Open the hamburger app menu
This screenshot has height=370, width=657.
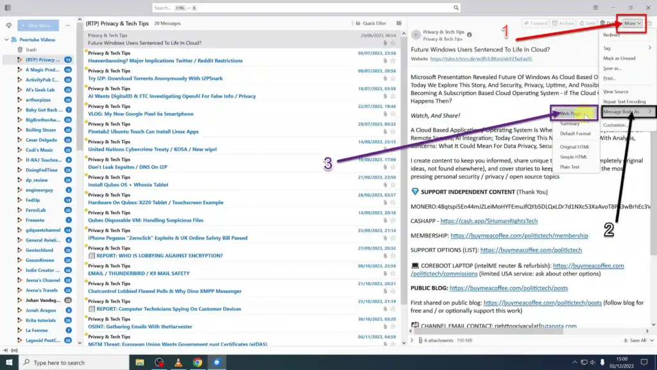point(595,8)
